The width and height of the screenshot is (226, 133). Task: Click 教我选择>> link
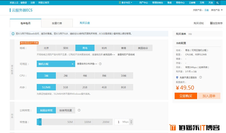click(109, 54)
